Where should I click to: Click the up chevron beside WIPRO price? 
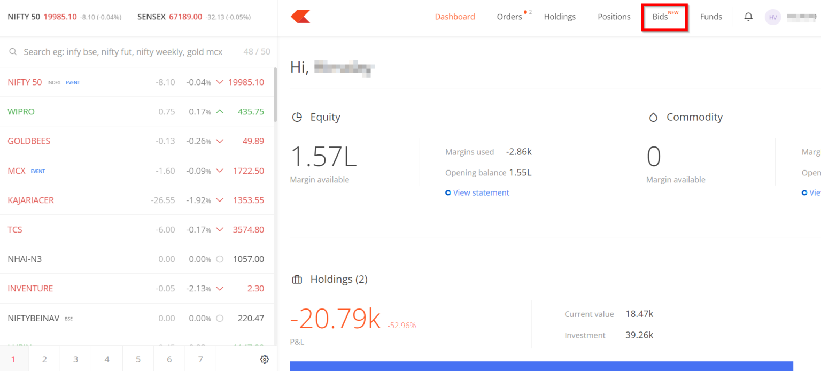pos(219,111)
